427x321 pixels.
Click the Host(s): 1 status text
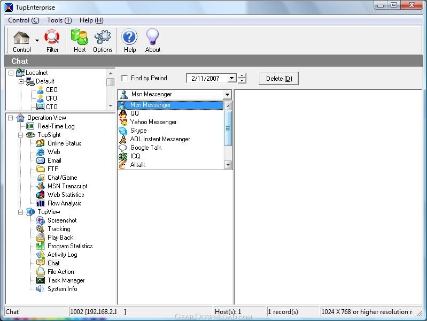pos(228,312)
